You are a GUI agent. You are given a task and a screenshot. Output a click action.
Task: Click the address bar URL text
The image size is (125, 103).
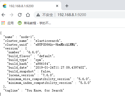click(x=72, y=15)
